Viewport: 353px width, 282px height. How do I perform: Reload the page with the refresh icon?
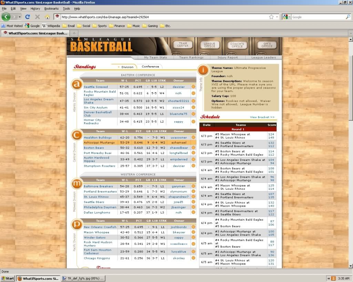28,17
